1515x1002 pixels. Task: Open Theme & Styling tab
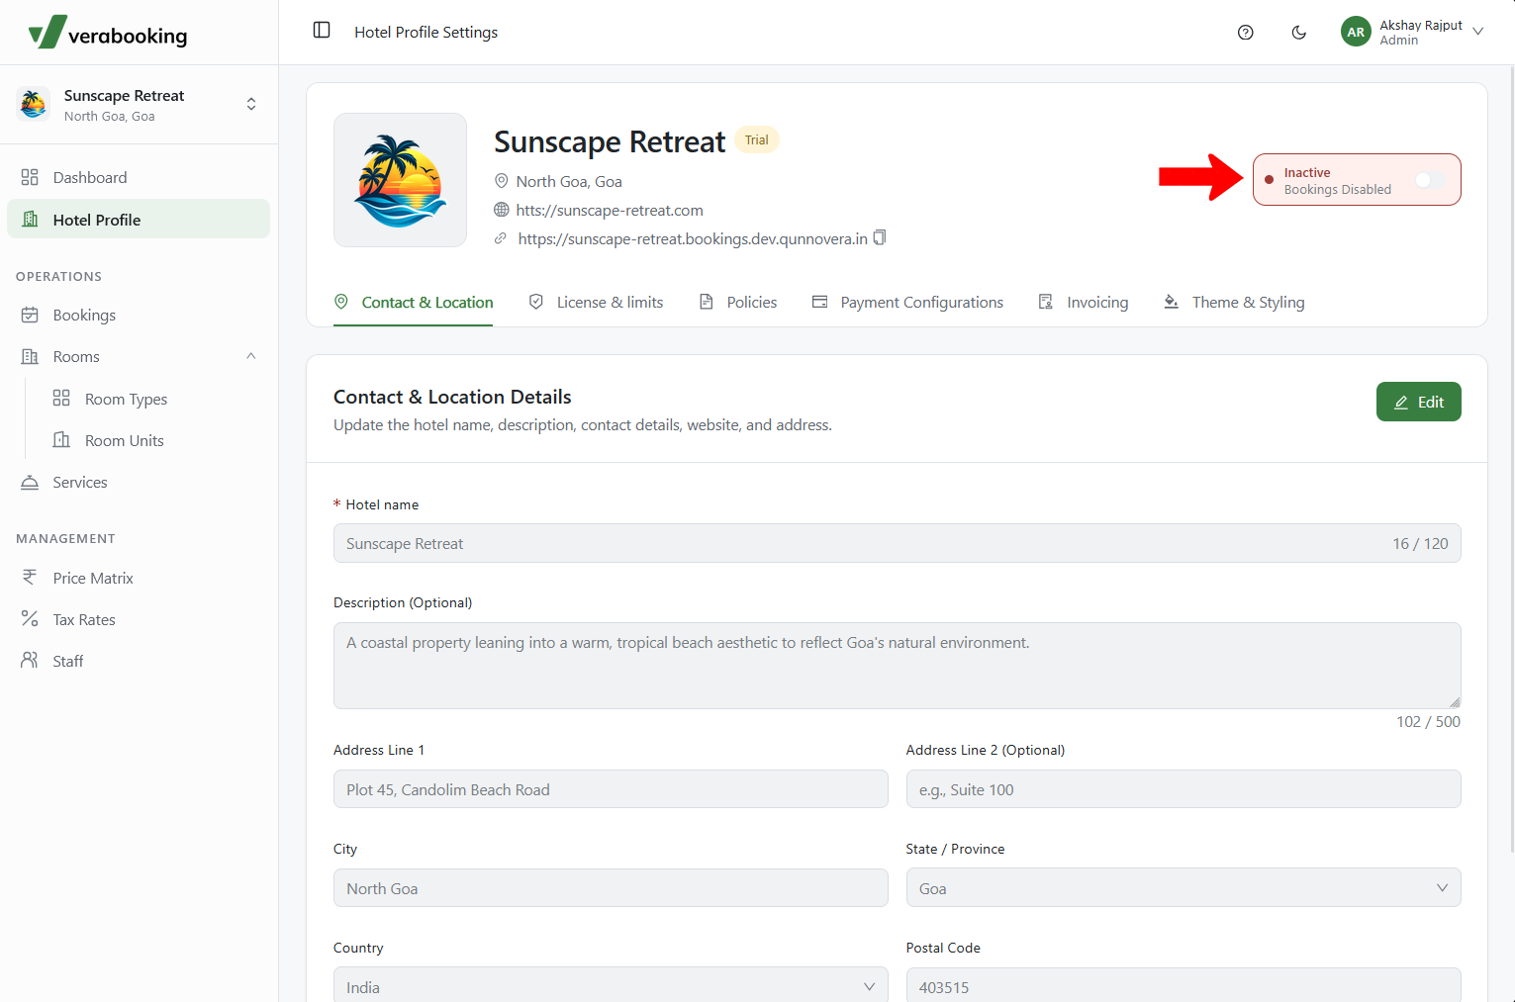point(1234,303)
